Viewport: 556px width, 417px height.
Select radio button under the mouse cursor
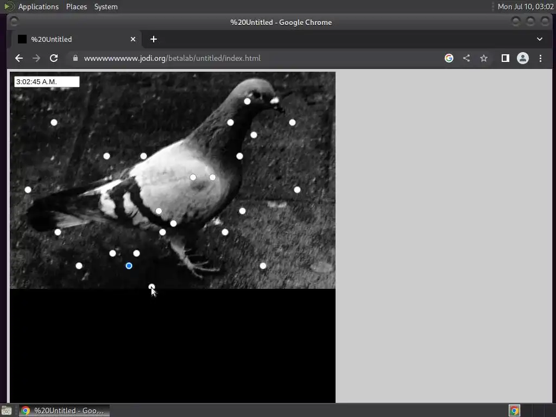tap(151, 287)
